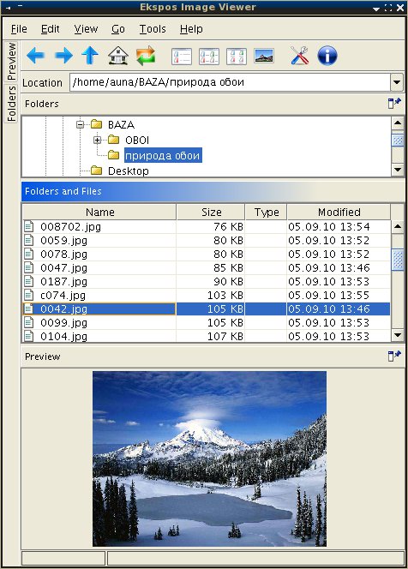This screenshot has height=569, width=408.
Task: Go up one folder level
Action: pos(90,56)
